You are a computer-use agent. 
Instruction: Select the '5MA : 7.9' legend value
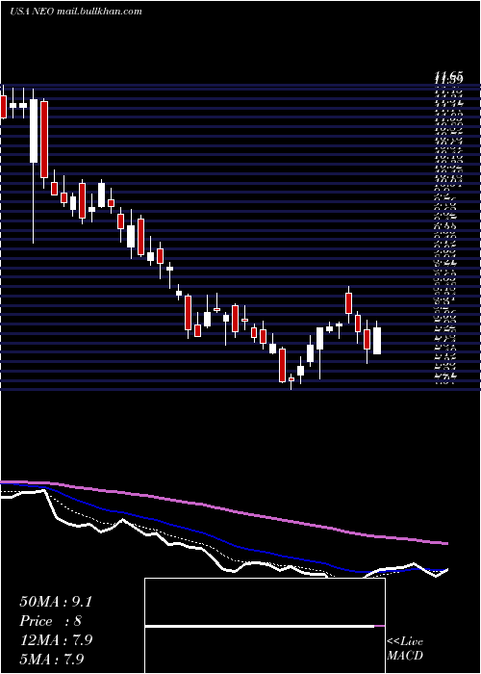pyautogui.click(x=52, y=659)
